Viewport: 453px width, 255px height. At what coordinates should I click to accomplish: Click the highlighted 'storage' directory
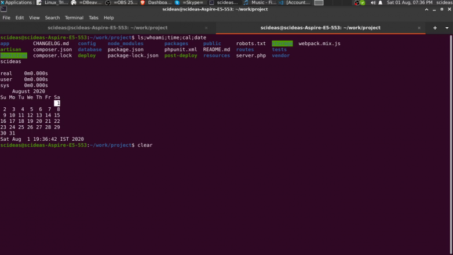point(282,43)
